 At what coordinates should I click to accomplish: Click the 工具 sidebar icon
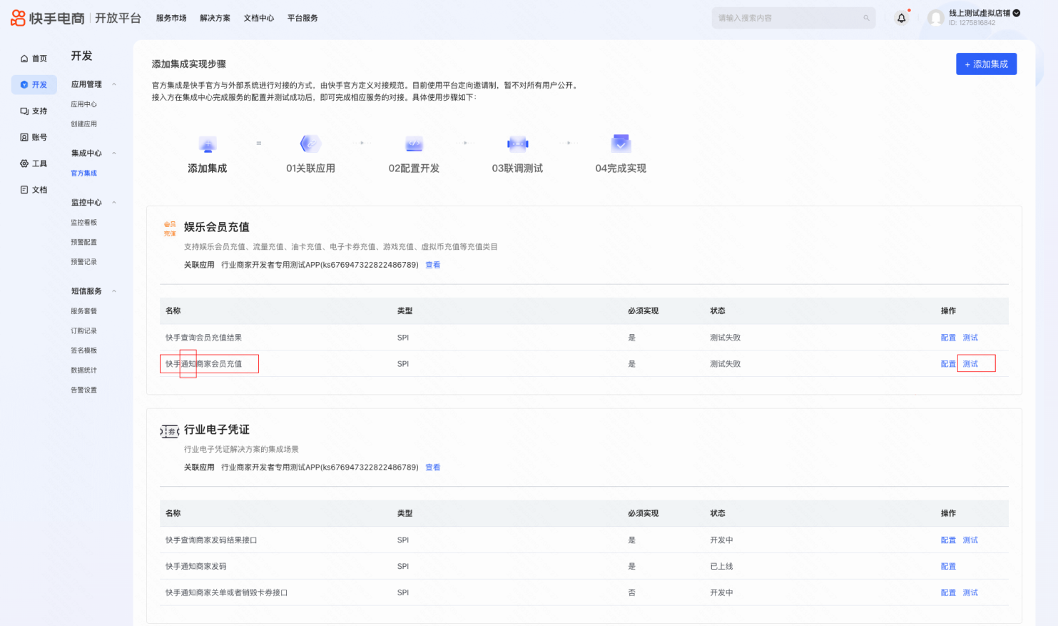pos(24,163)
